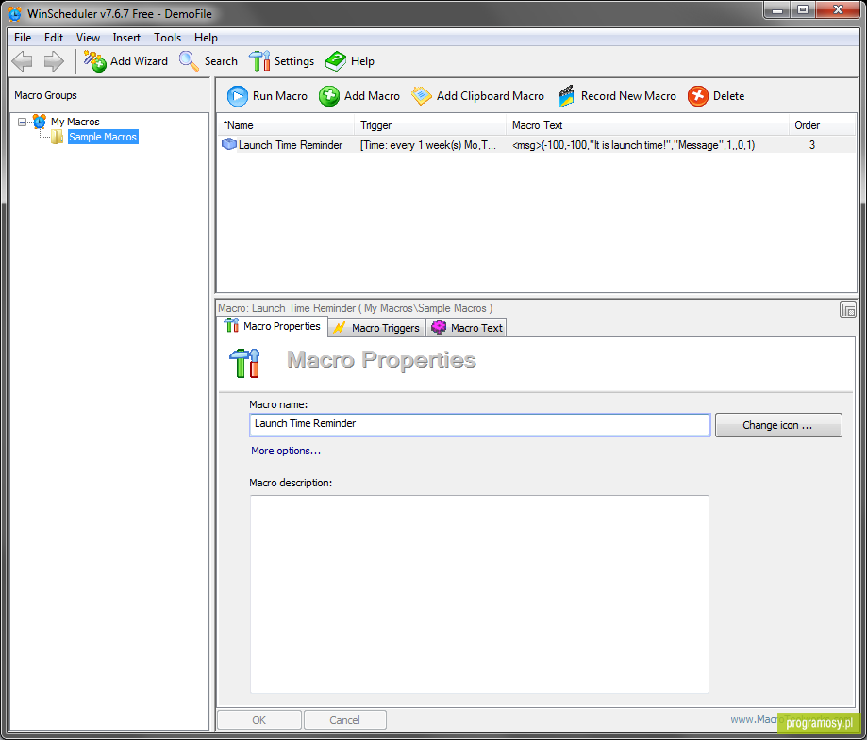Select the Sample Macros tree item
This screenshot has height=740, width=867.
(x=103, y=137)
